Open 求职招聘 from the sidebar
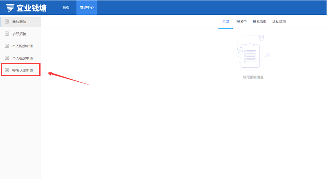The image size is (327, 179). click(x=19, y=34)
